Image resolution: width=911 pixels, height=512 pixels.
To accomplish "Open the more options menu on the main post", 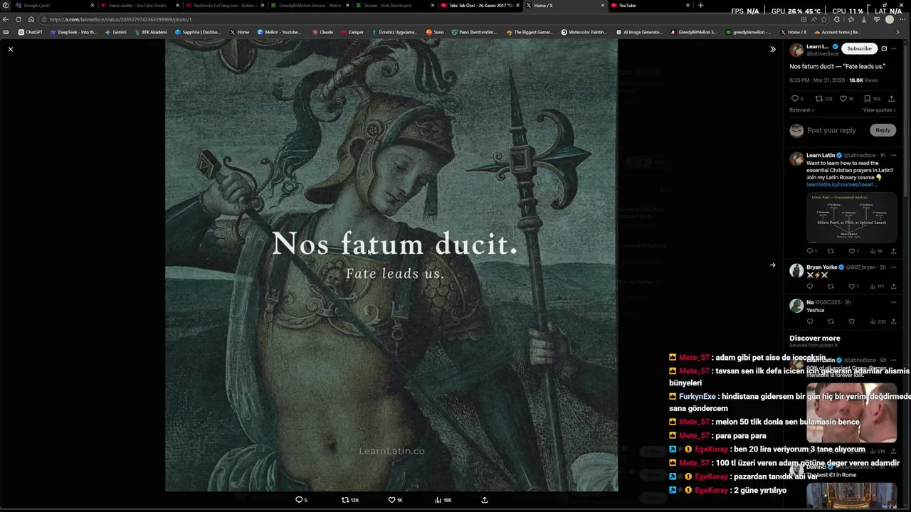I will [x=894, y=48].
